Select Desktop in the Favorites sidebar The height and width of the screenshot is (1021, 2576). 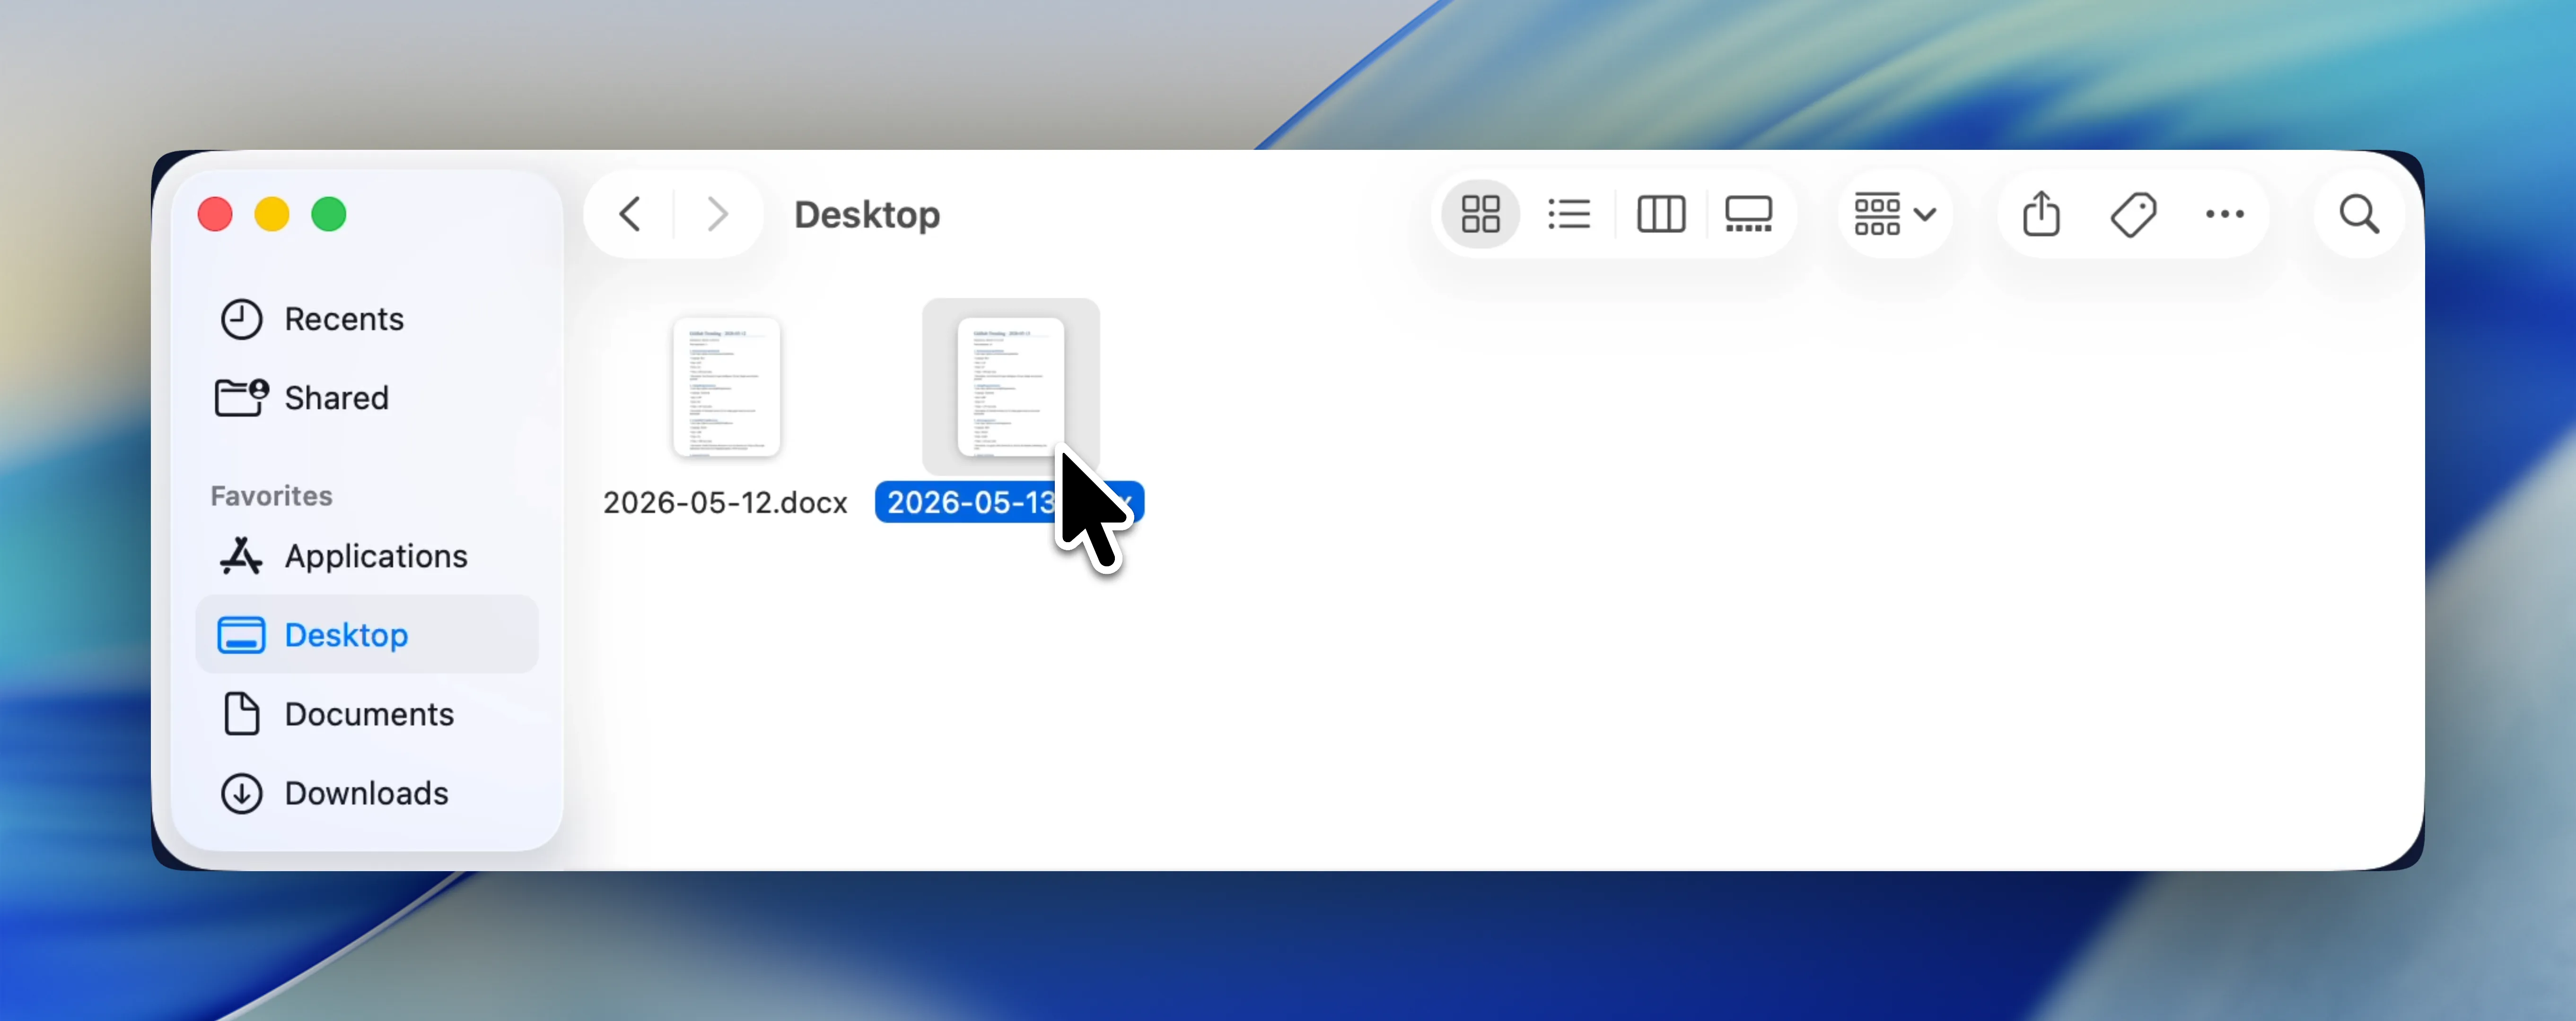(x=367, y=634)
